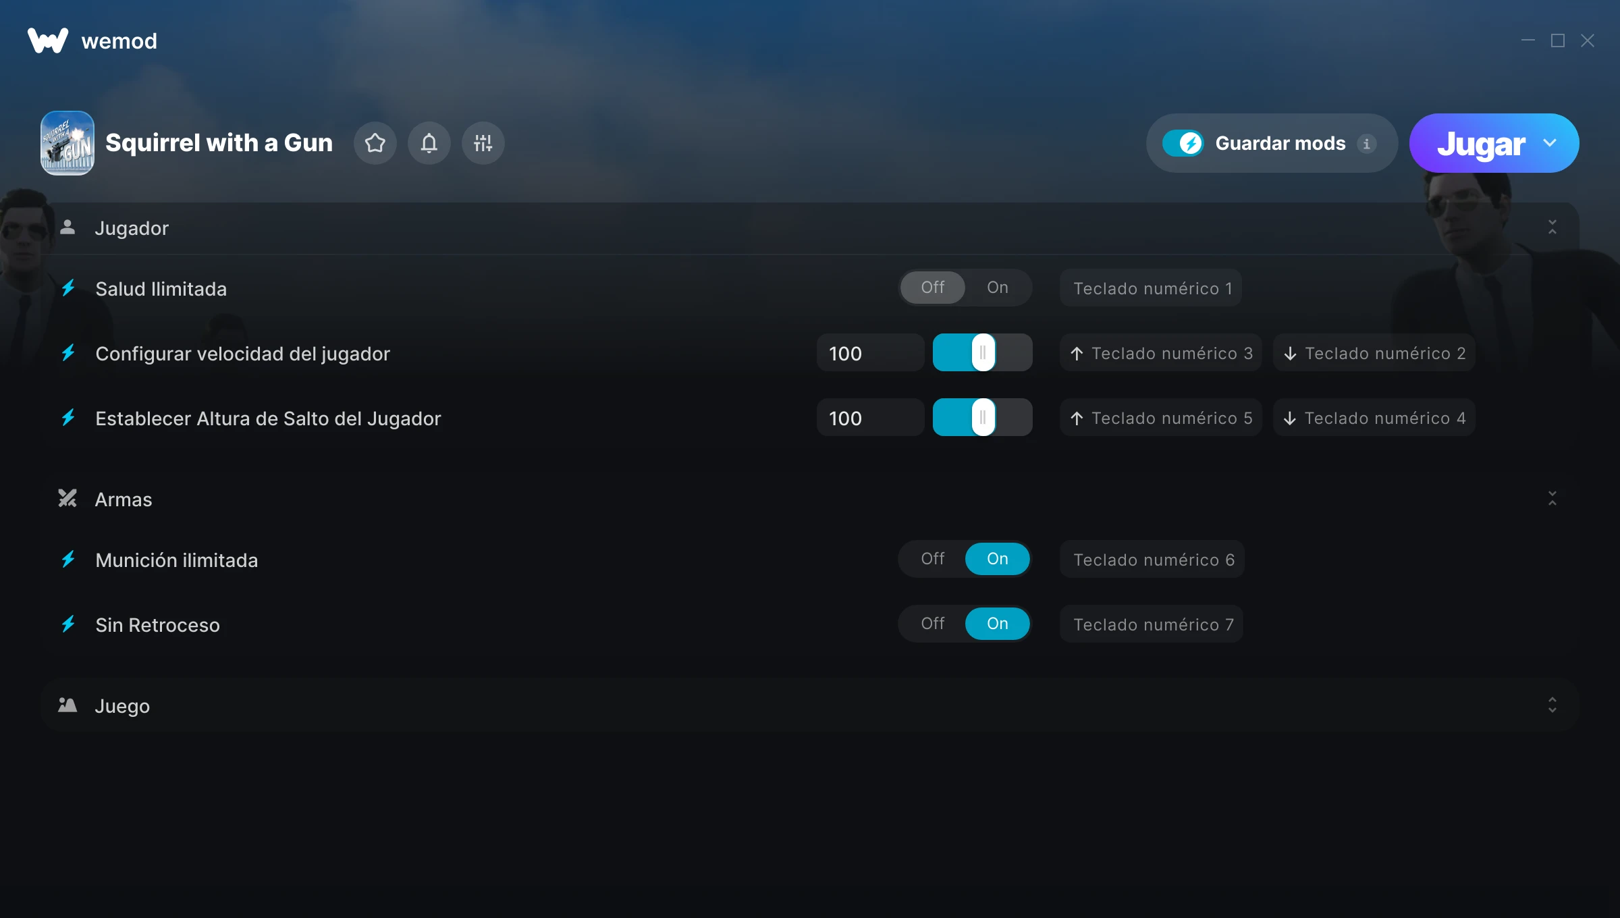Open the Jugar button dropdown arrow

click(x=1550, y=143)
